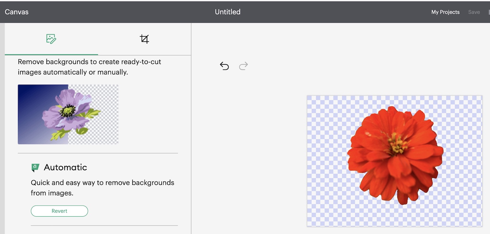Screen dimensions: 490x234
Task: Click the greyed-out redo arrow
Action: pyautogui.click(x=243, y=66)
